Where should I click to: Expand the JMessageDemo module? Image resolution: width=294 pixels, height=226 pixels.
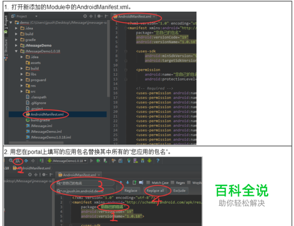16,45
